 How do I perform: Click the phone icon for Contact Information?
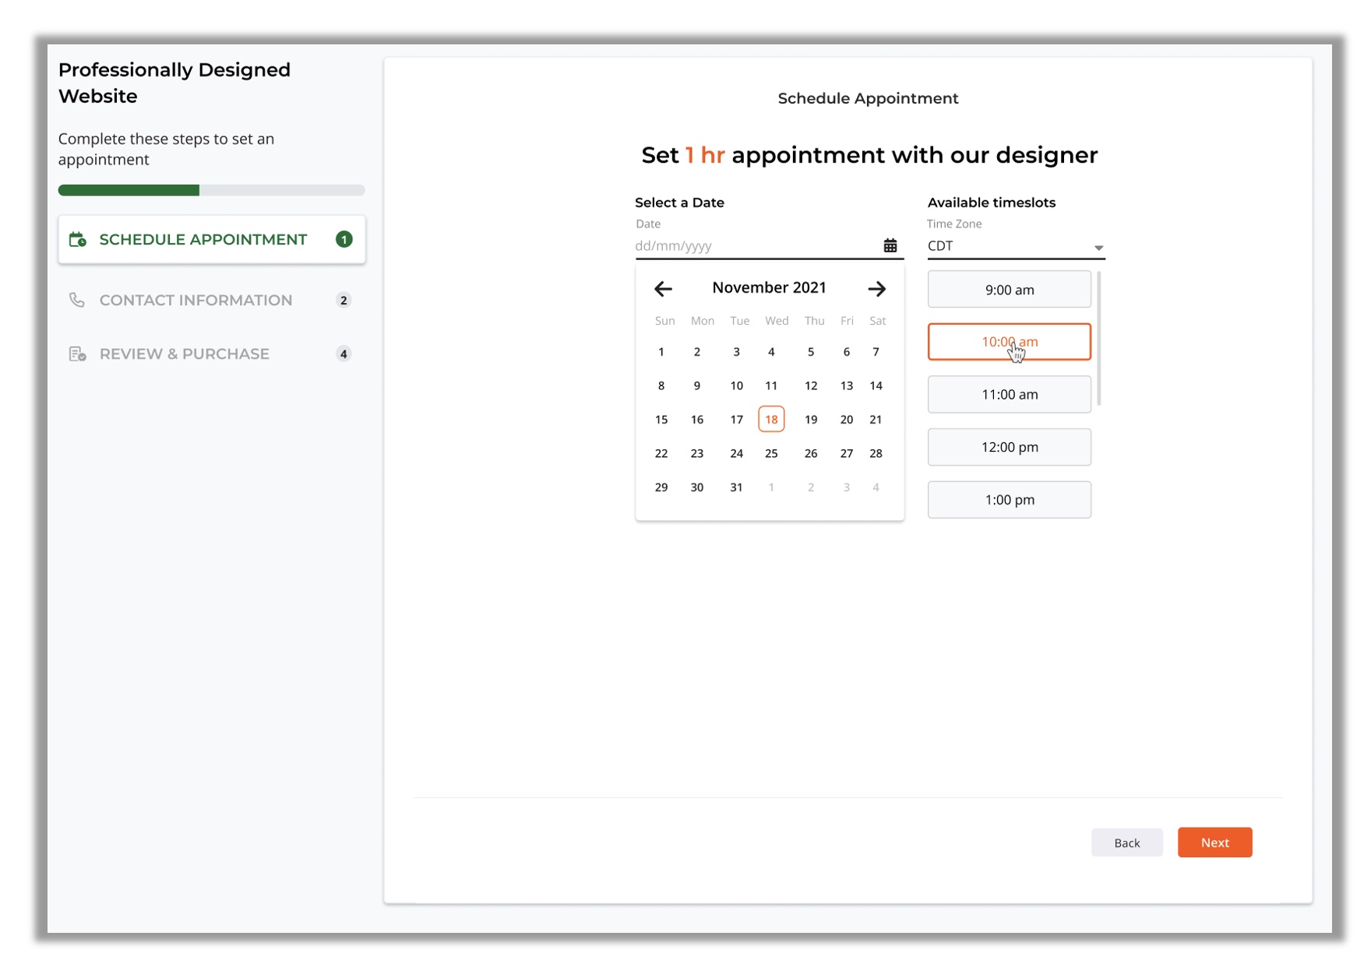coord(77,300)
